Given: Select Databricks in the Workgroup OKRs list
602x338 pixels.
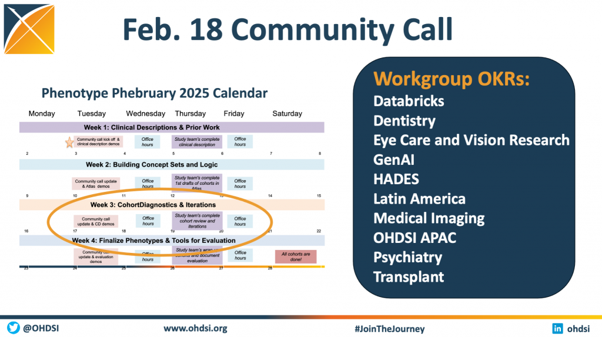Looking at the screenshot, I should (x=409, y=101).
